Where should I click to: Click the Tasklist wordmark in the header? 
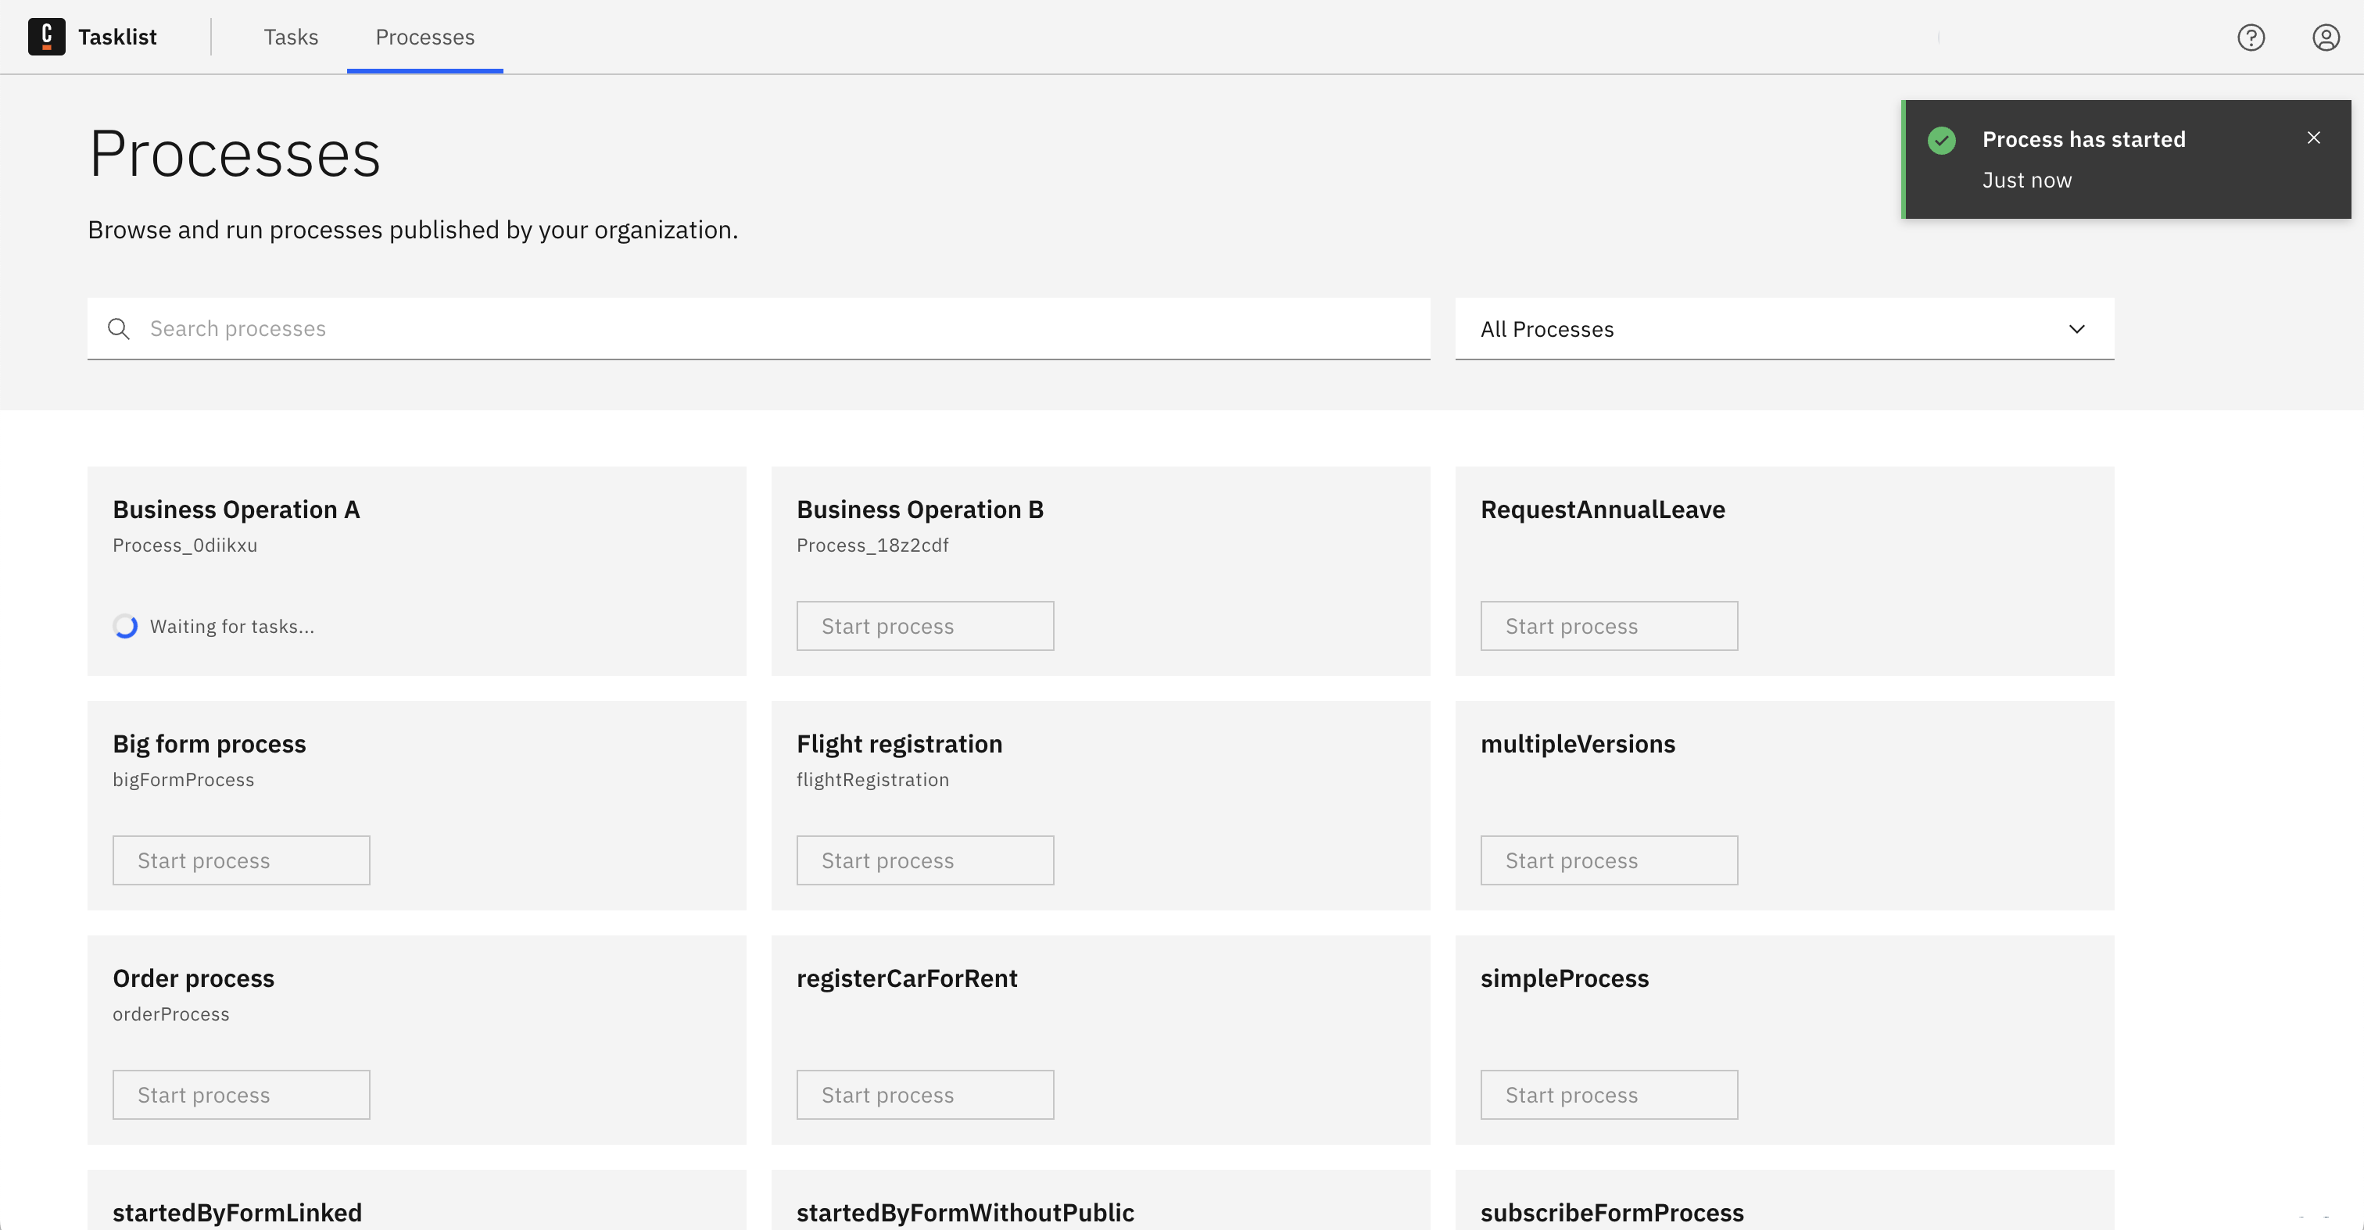click(x=120, y=37)
